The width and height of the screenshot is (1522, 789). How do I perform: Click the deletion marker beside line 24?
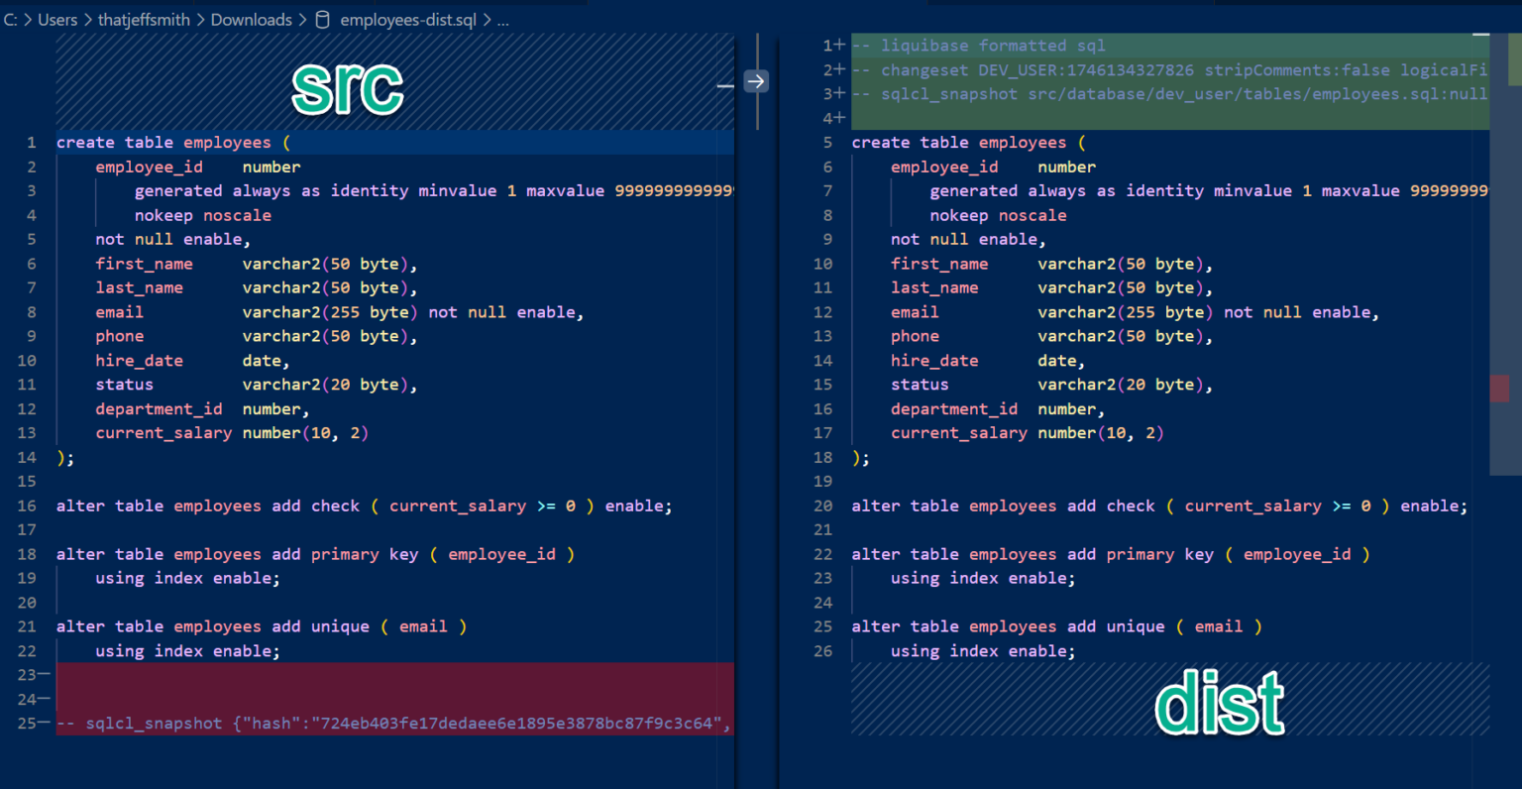click(43, 699)
